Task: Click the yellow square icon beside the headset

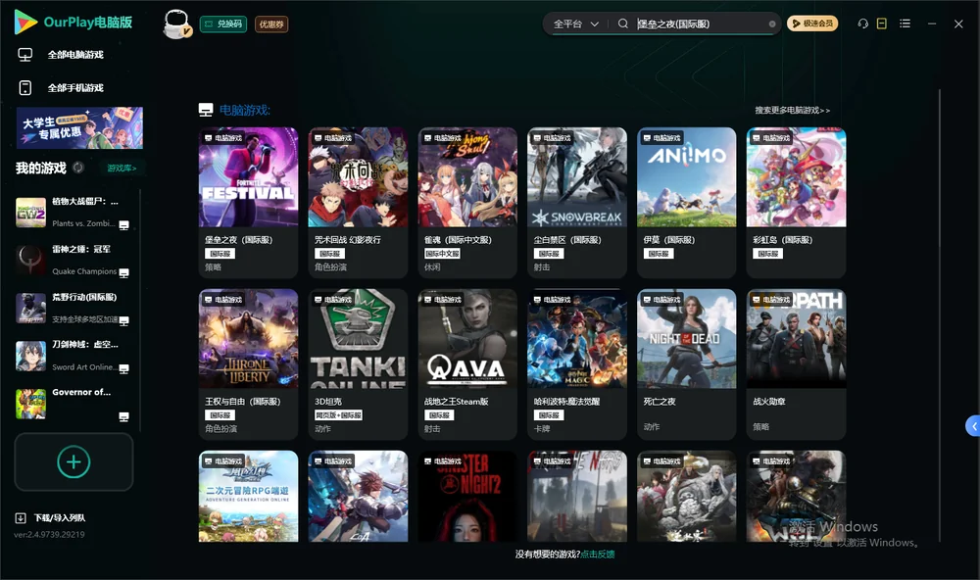Action: pyautogui.click(x=882, y=24)
